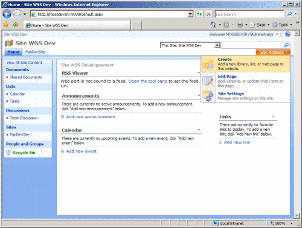Click the Refresh page icon

[199, 14]
